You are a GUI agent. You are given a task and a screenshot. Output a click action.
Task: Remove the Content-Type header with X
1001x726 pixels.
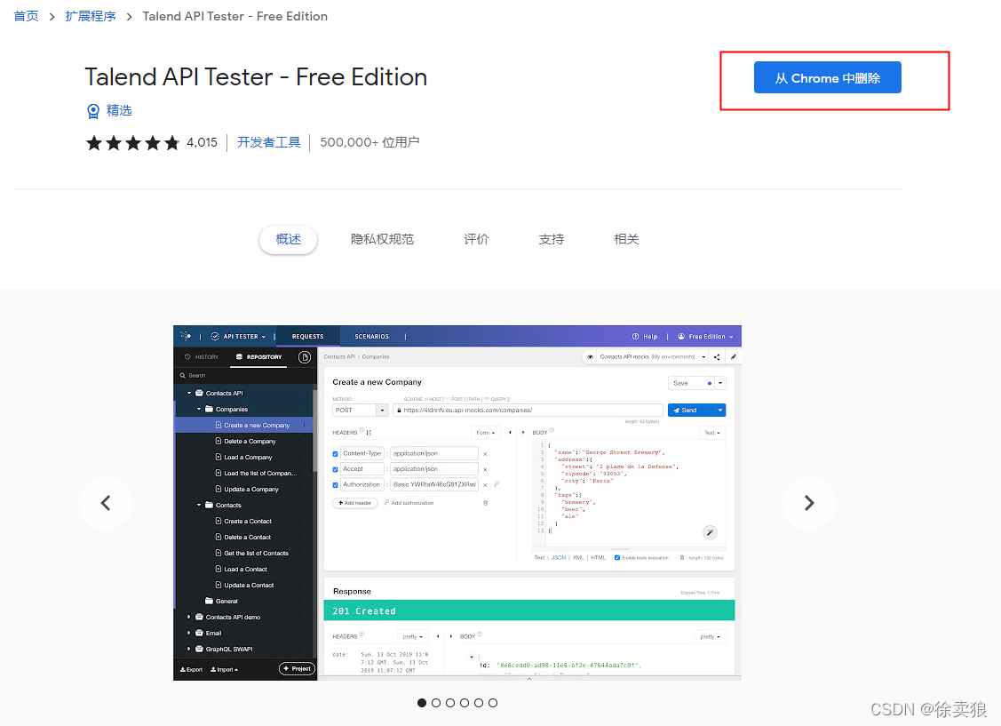pyautogui.click(x=485, y=454)
